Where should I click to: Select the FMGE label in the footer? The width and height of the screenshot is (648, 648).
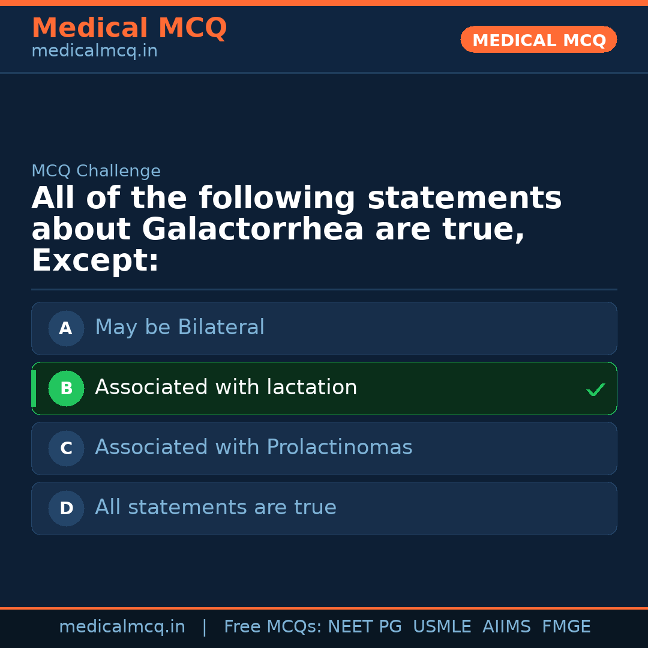coord(566,627)
